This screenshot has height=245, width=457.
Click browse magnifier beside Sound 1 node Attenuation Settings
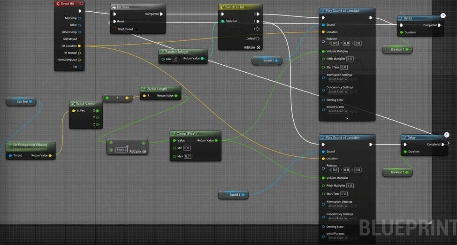tap(356, 79)
